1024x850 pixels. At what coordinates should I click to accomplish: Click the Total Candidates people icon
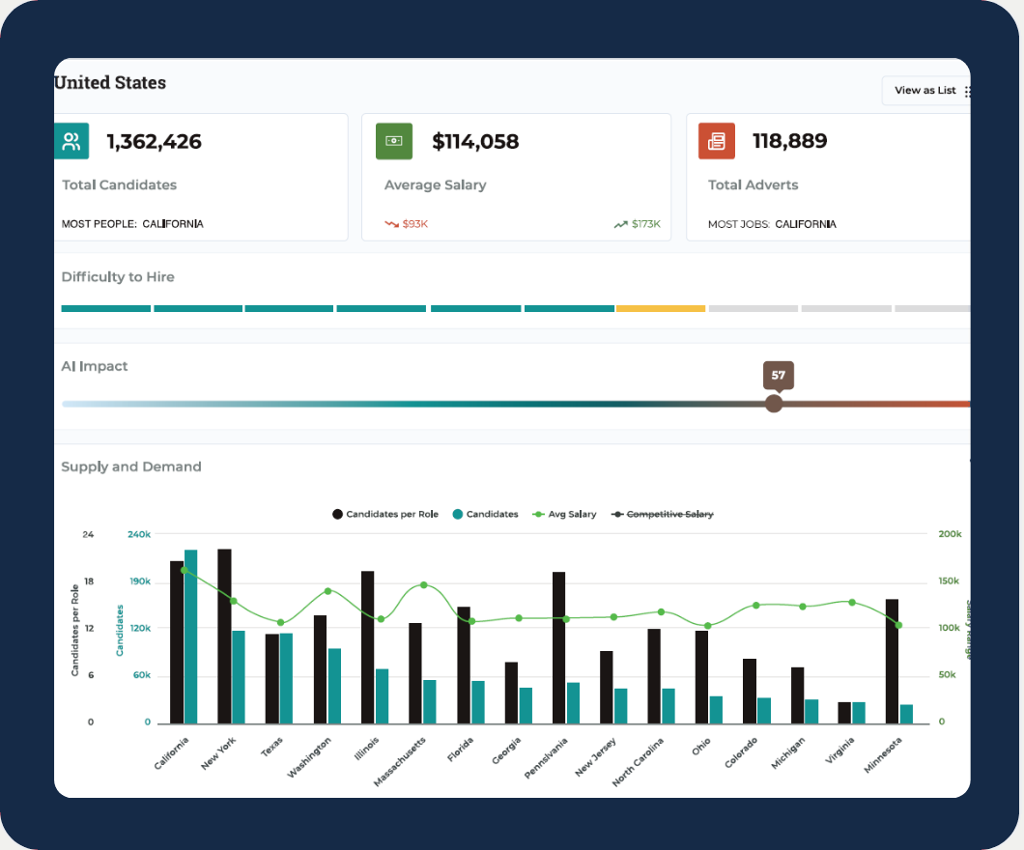tap(71, 141)
